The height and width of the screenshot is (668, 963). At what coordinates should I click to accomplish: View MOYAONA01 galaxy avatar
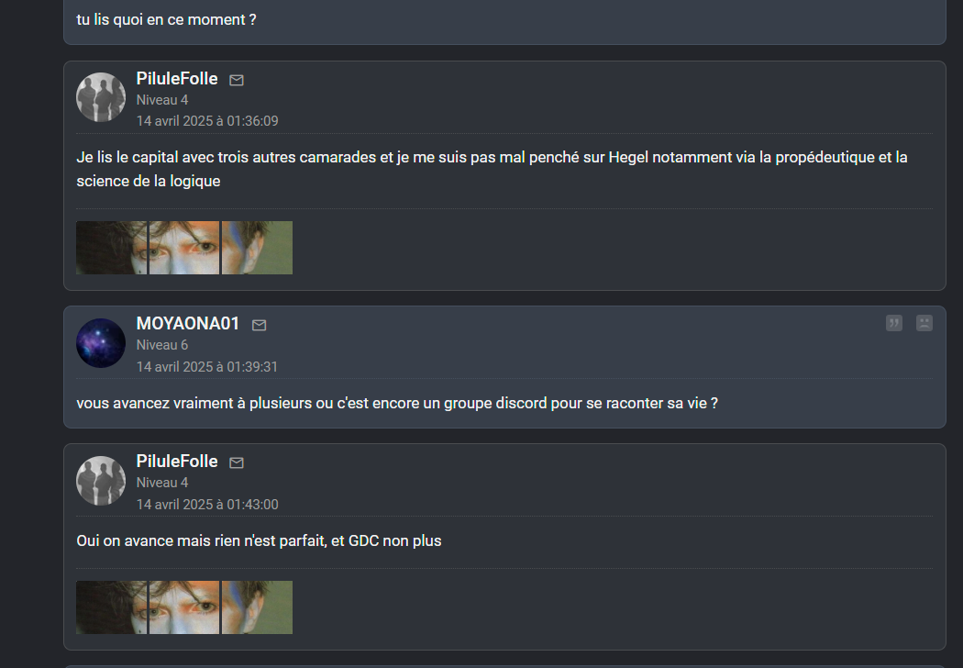click(x=101, y=343)
